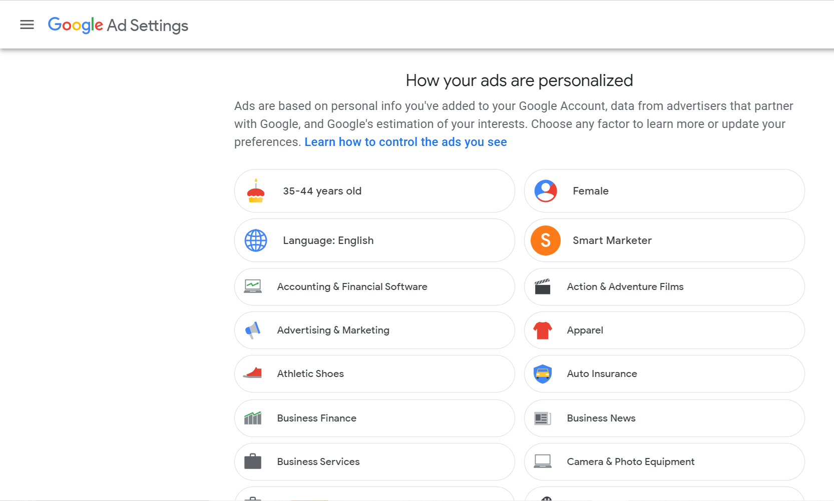This screenshot has height=501, width=834.
Task: Click the orange S icon for Smart Marketer
Action: [x=545, y=240]
